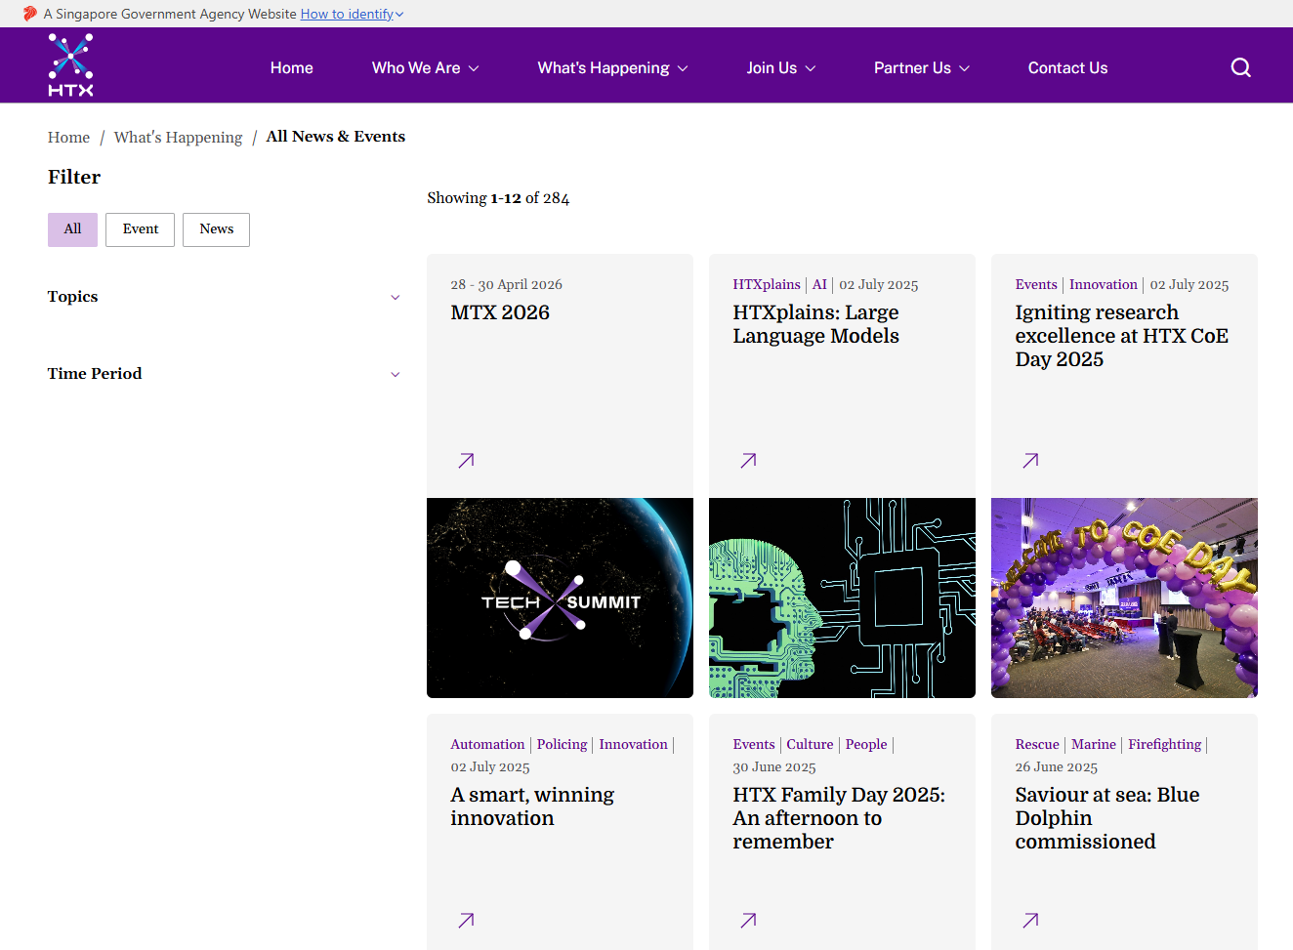Viewport: 1293px width, 950px height.
Task: Expand the How to identify disclosure
Action: click(352, 14)
